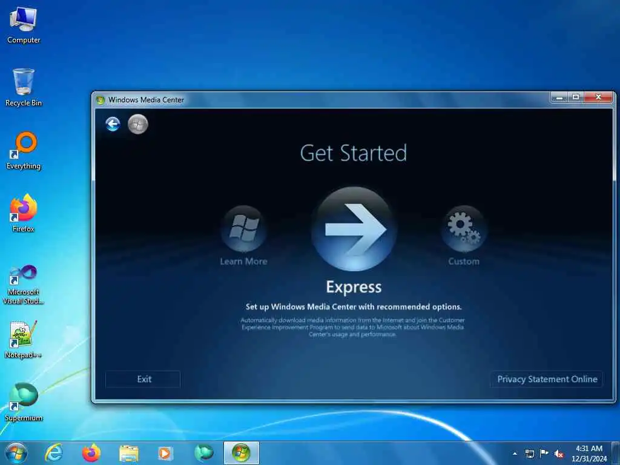Screen dimensions: 620x465
Task: Open Privacy Statement Online
Action: [x=547, y=379]
